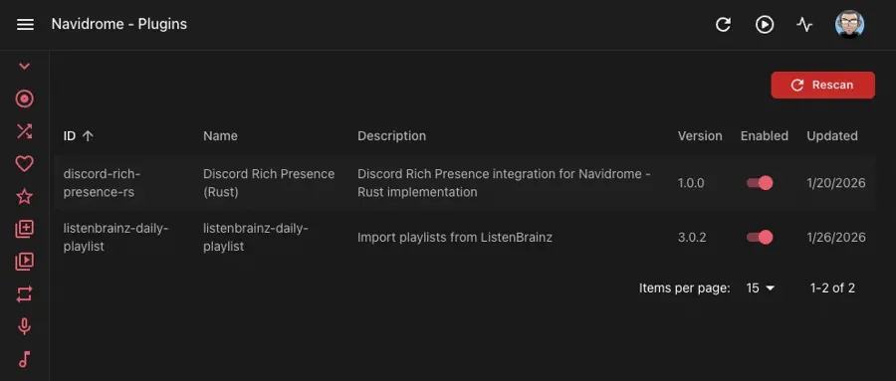Open the Recently Added icon in sidebar
The width and height of the screenshot is (896, 381).
coord(24,229)
